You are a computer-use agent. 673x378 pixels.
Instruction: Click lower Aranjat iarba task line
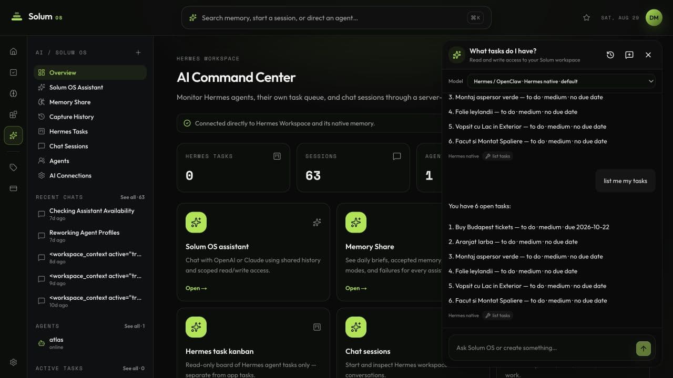[x=513, y=242]
